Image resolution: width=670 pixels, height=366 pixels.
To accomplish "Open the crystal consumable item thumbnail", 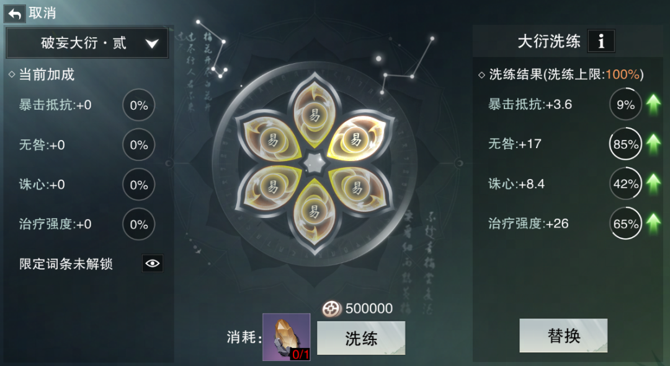I will [286, 337].
